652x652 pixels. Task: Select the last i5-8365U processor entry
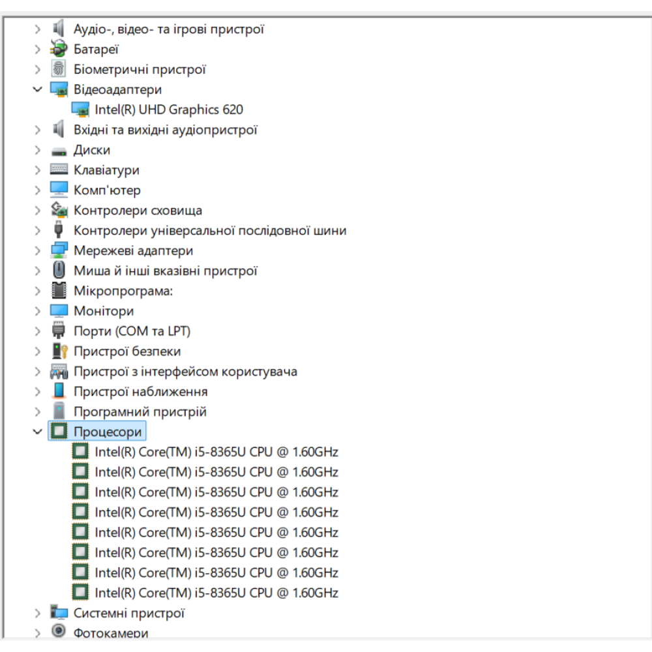point(216,593)
